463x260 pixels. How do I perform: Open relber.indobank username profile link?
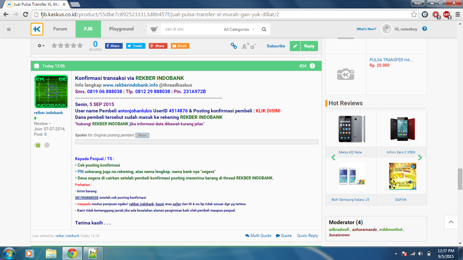(48, 113)
